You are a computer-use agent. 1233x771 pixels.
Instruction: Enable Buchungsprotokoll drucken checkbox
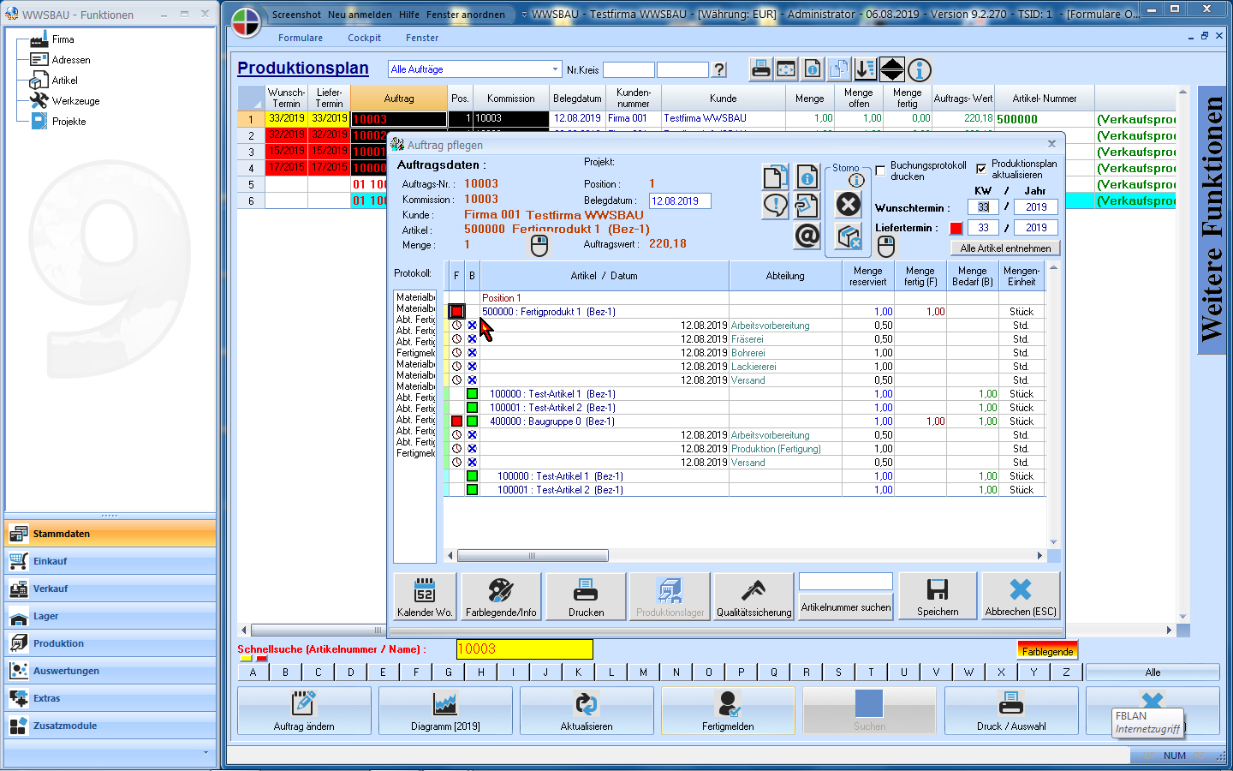tap(880, 170)
